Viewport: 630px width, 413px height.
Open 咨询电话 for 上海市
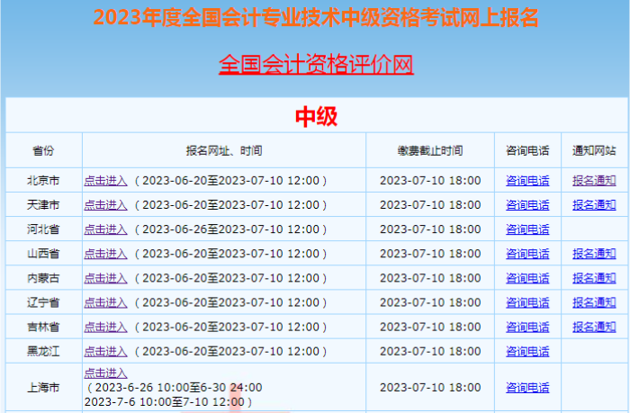(x=527, y=388)
